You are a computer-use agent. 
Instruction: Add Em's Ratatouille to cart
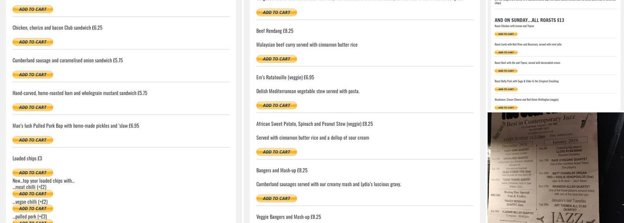(x=276, y=105)
